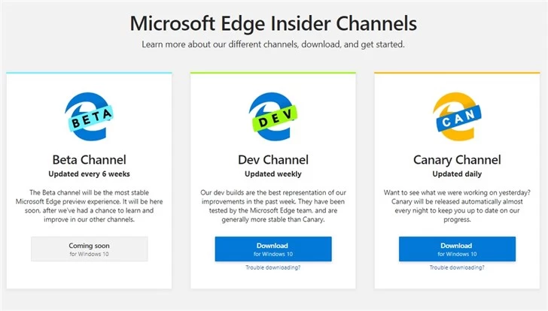
Task: Click the Beta 'Coming soon' button
Action: click(89, 249)
